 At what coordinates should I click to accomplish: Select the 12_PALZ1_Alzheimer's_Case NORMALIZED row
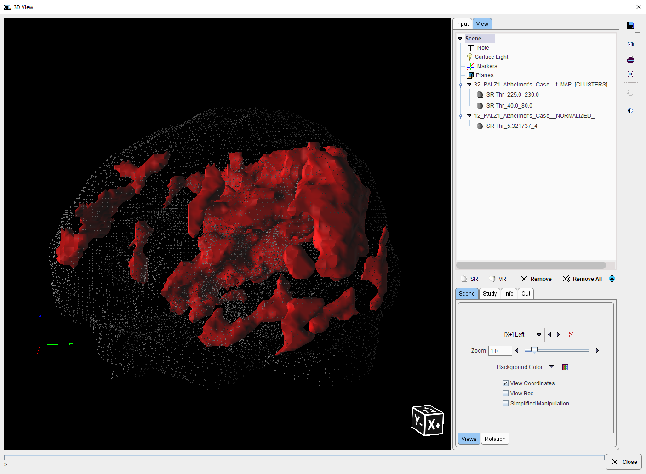pyautogui.click(x=534, y=116)
